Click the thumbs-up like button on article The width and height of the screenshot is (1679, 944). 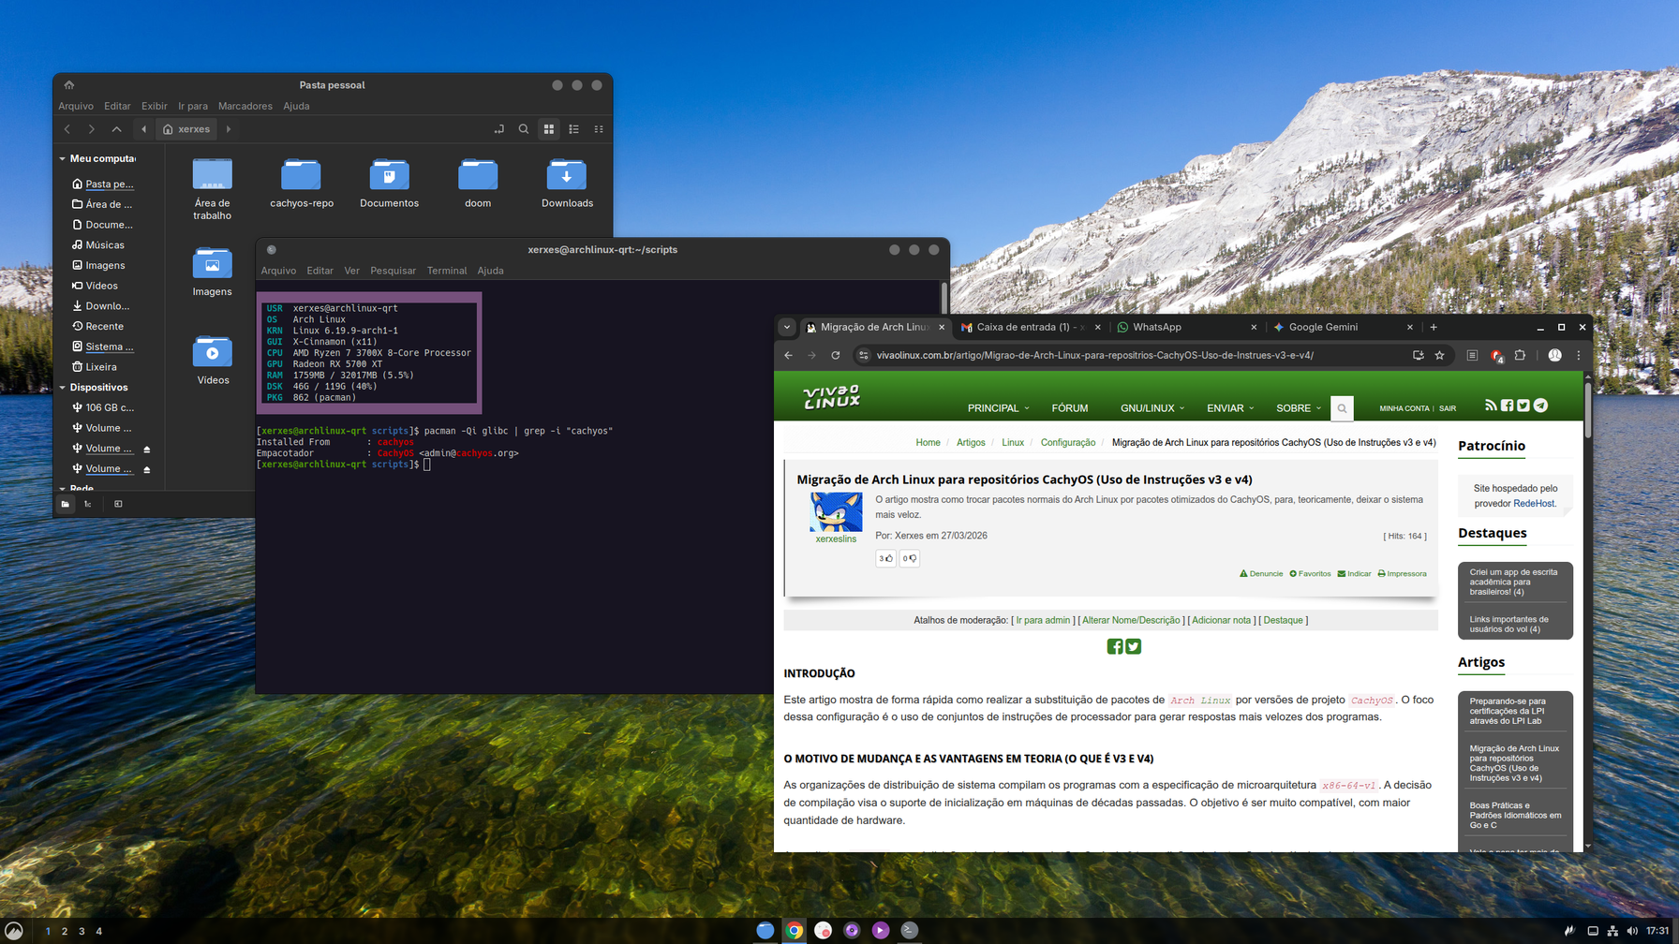point(885,558)
